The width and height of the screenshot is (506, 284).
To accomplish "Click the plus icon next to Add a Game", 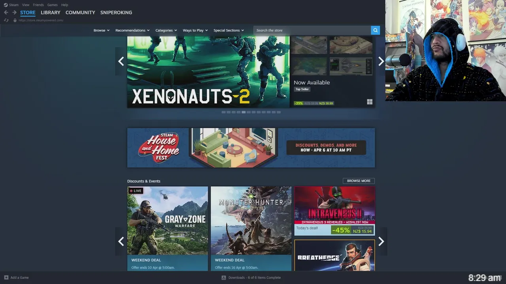I will 6,277.
